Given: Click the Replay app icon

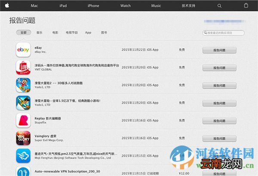Looking at the screenshot, I should point(23,120).
